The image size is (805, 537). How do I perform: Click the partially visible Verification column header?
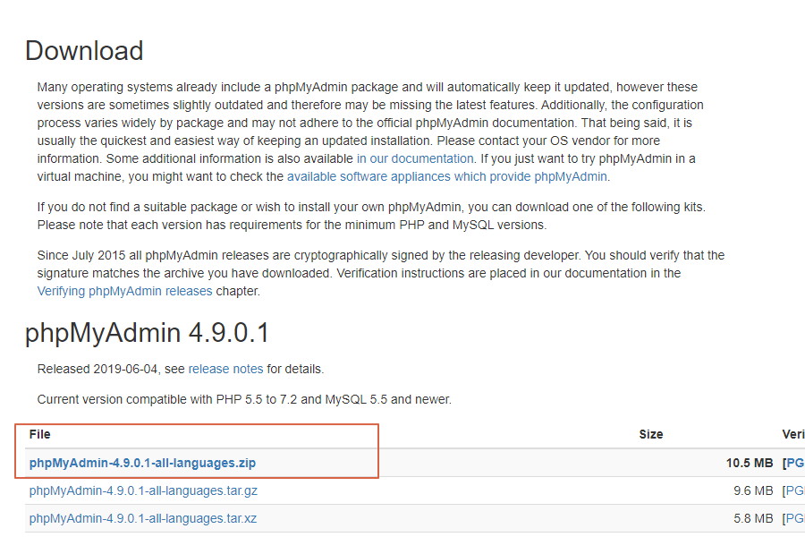click(792, 434)
